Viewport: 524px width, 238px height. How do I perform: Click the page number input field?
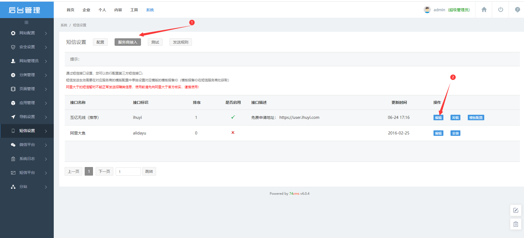128,172
